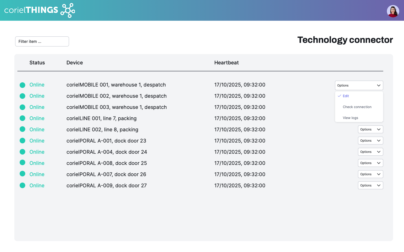The image size is (404, 252).
Task: Select the checked Edit option
Action: pos(346,96)
